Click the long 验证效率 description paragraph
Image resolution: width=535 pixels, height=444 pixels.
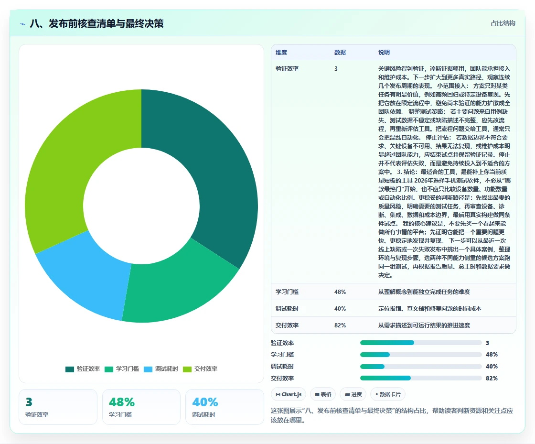444,172
